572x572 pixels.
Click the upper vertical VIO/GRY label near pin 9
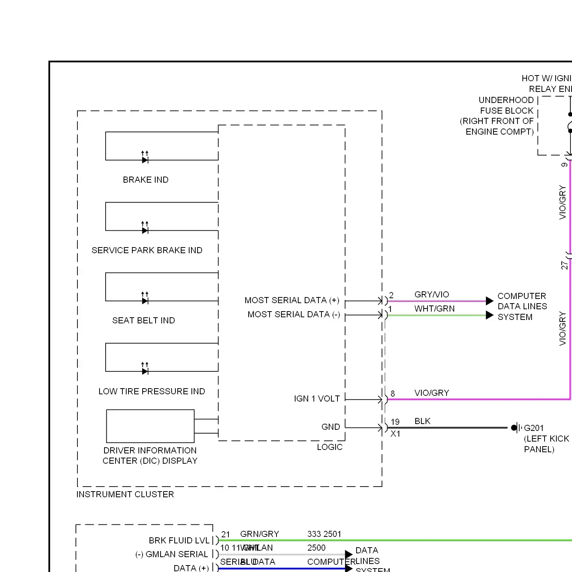(562, 202)
